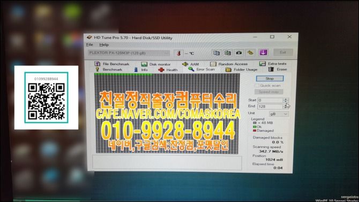The image size is (359, 202).
Task: Switch to the Error Scan tab
Action: coord(201,69)
